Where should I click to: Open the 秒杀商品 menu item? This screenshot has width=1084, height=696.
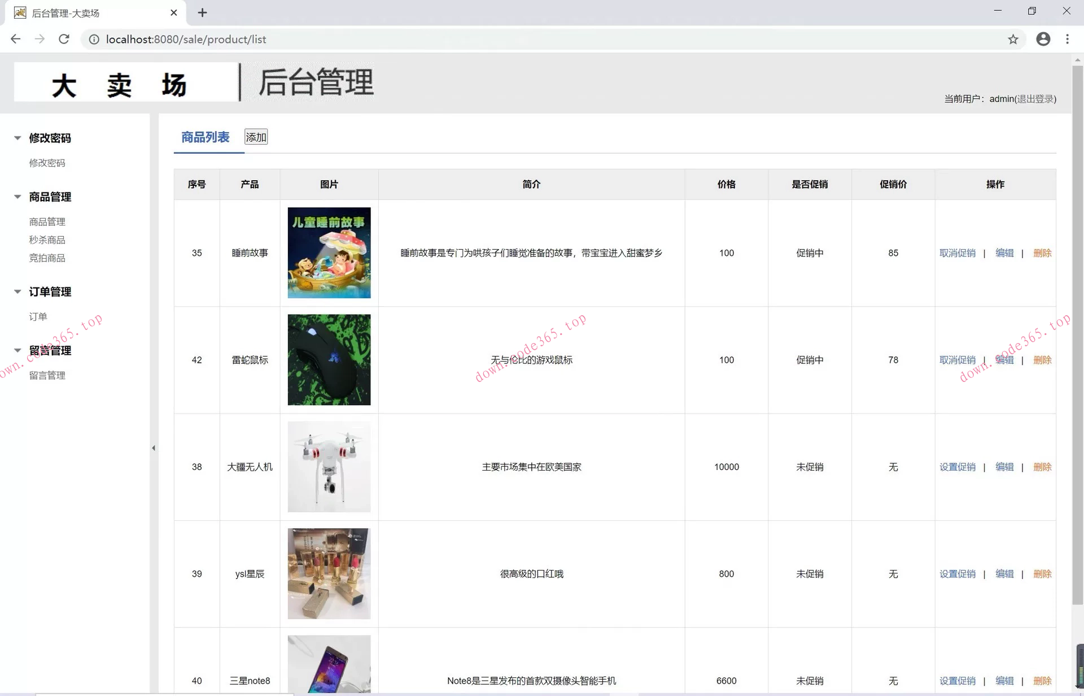[x=47, y=240]
